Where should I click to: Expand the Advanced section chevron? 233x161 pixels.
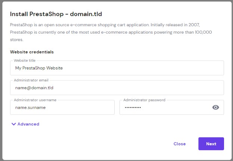[x=14, y=124]
